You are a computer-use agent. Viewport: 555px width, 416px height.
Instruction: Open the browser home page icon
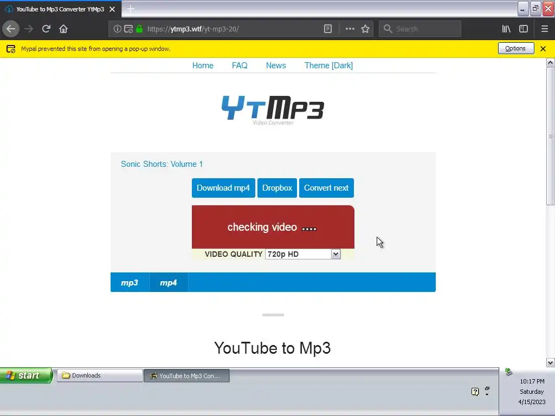click(x=63, y=29)
